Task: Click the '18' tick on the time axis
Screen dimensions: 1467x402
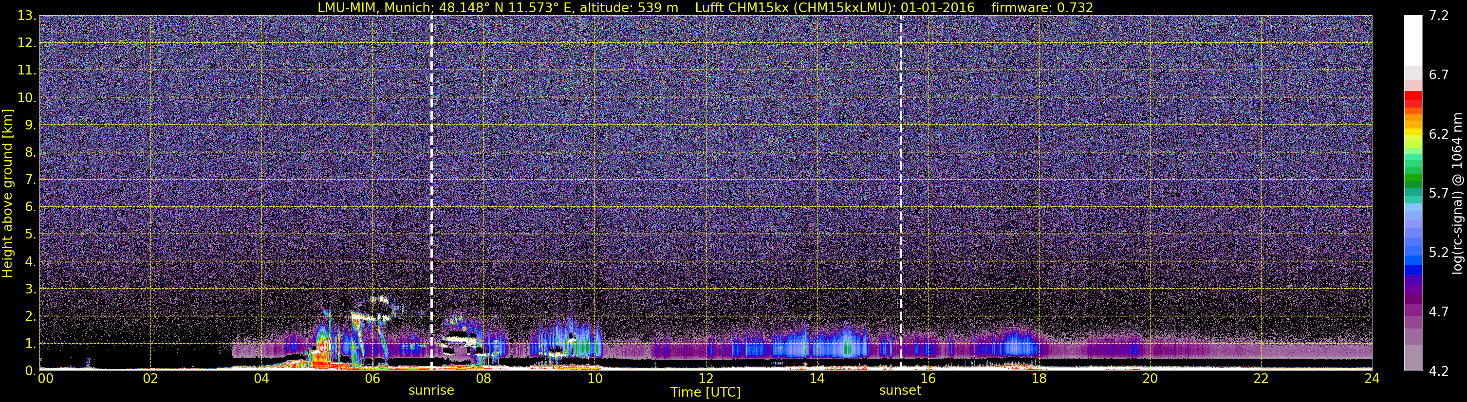Action: (1039, 379)
